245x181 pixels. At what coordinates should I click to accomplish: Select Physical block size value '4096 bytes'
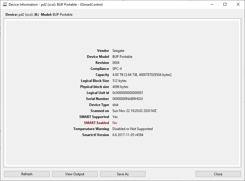pos(120,87)
